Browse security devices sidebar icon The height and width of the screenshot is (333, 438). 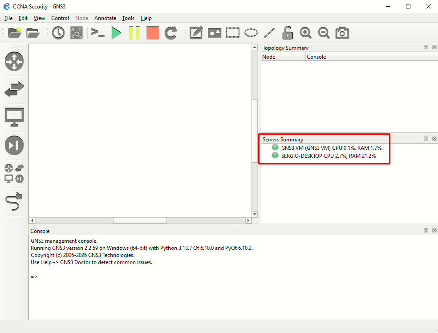tap(14, 145)
